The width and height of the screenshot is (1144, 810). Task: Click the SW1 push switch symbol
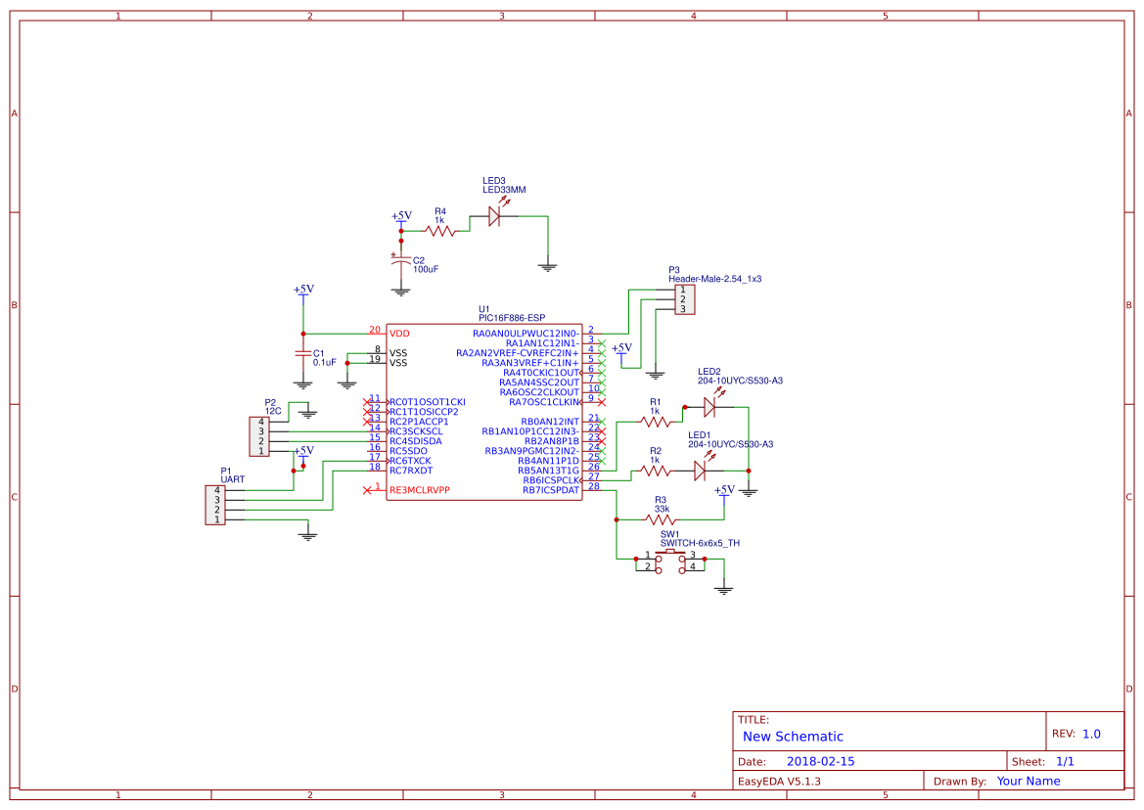[x=671, y=556]
